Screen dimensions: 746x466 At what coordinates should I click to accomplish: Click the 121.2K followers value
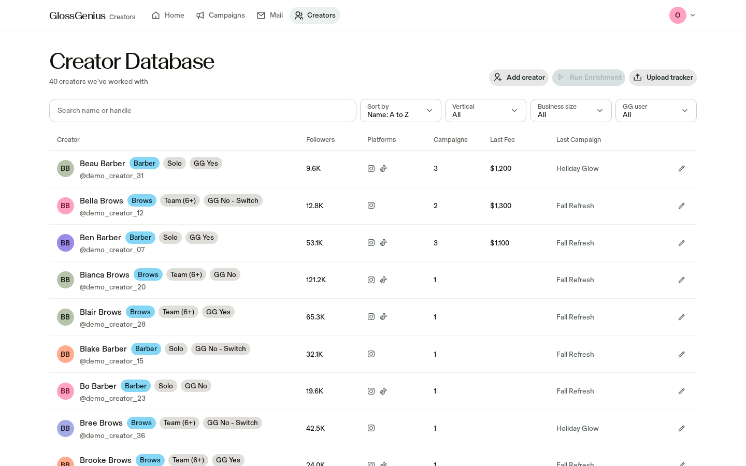coord(316,280)
